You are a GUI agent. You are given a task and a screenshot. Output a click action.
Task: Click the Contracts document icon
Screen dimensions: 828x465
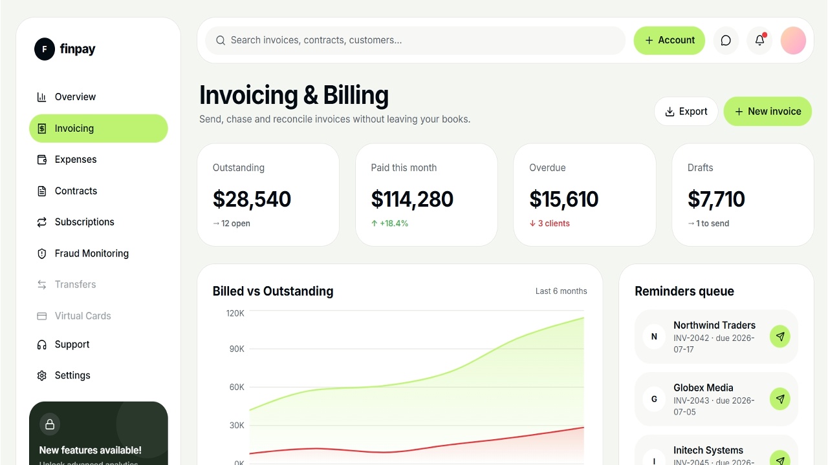click(x=42, y=191)
